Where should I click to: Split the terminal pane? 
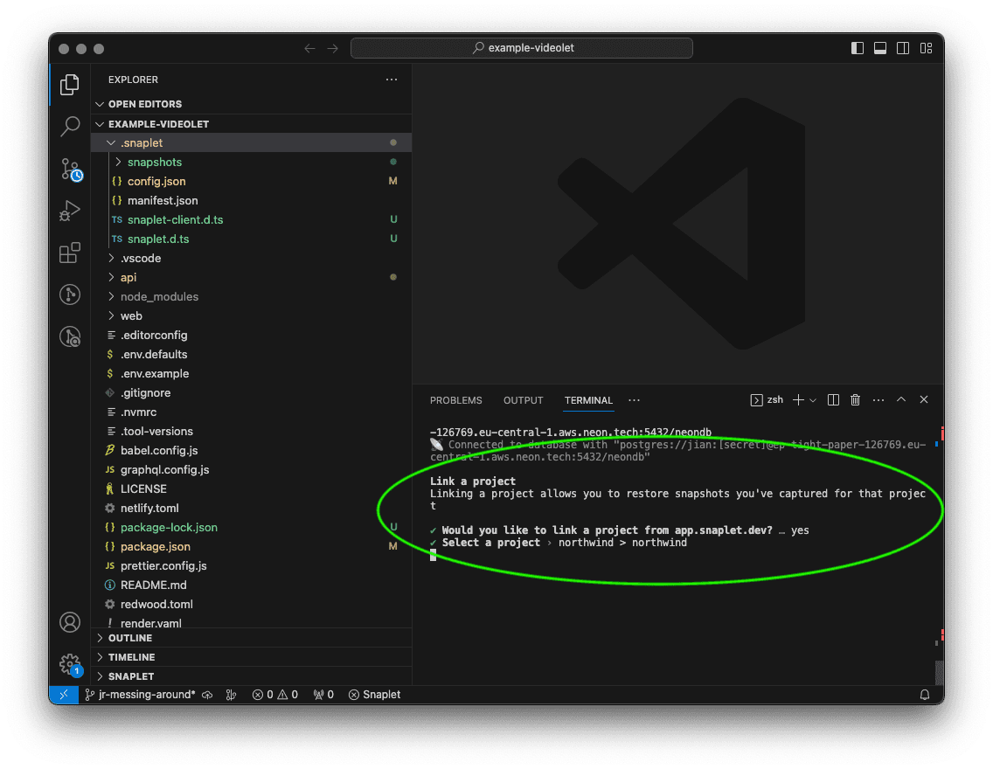833,400
